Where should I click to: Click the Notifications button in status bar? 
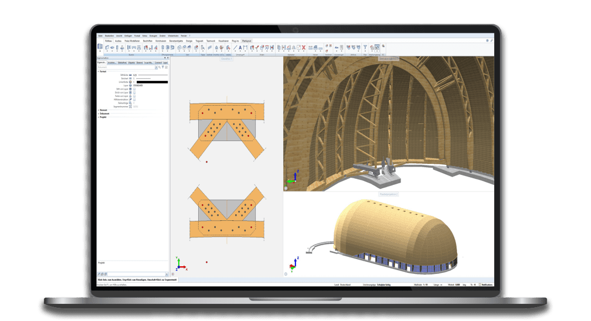click(x=486, y=284)
